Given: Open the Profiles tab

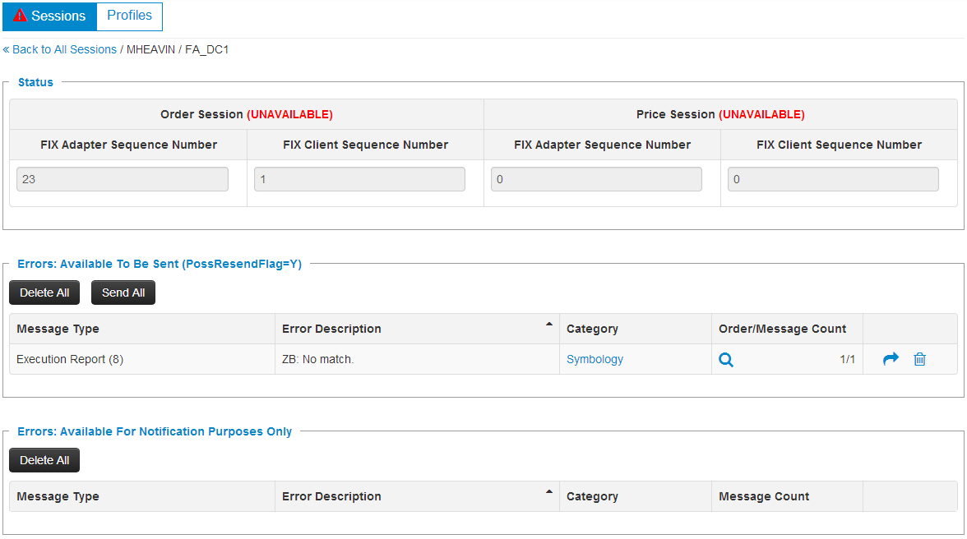Looking at the screenshot, I should coord(130,16).
